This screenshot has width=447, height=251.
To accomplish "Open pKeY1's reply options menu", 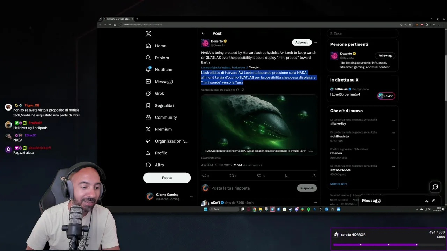I will [315, 203].
